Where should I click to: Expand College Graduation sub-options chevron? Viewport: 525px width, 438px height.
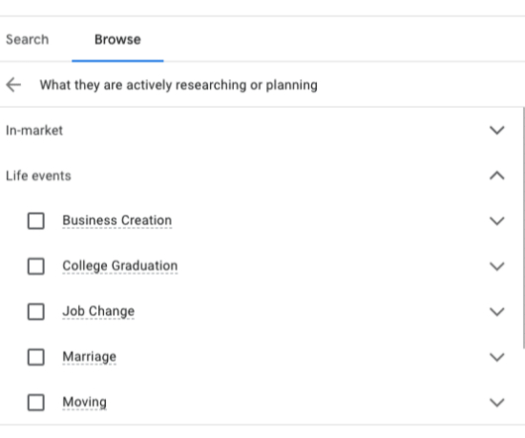click(497, 267)
